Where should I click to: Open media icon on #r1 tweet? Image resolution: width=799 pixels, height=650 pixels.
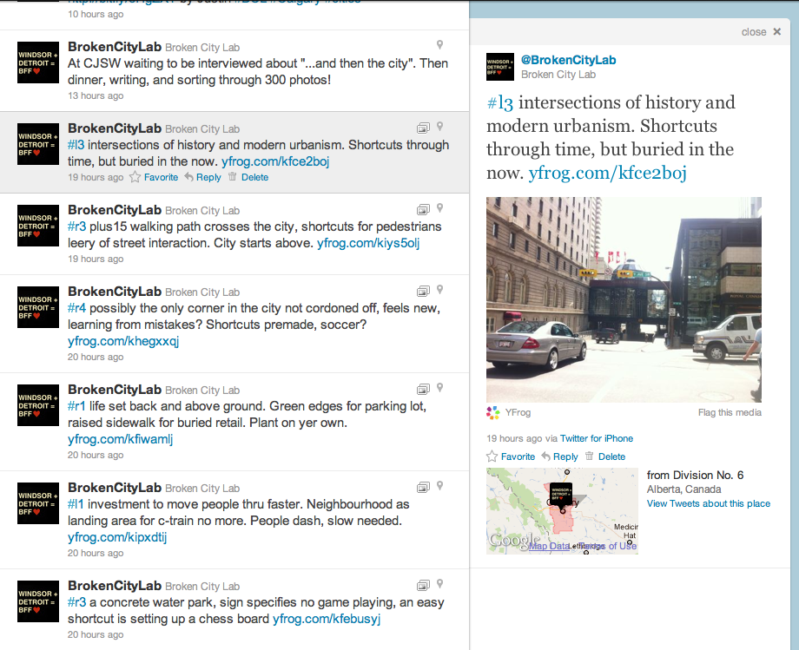423,390
